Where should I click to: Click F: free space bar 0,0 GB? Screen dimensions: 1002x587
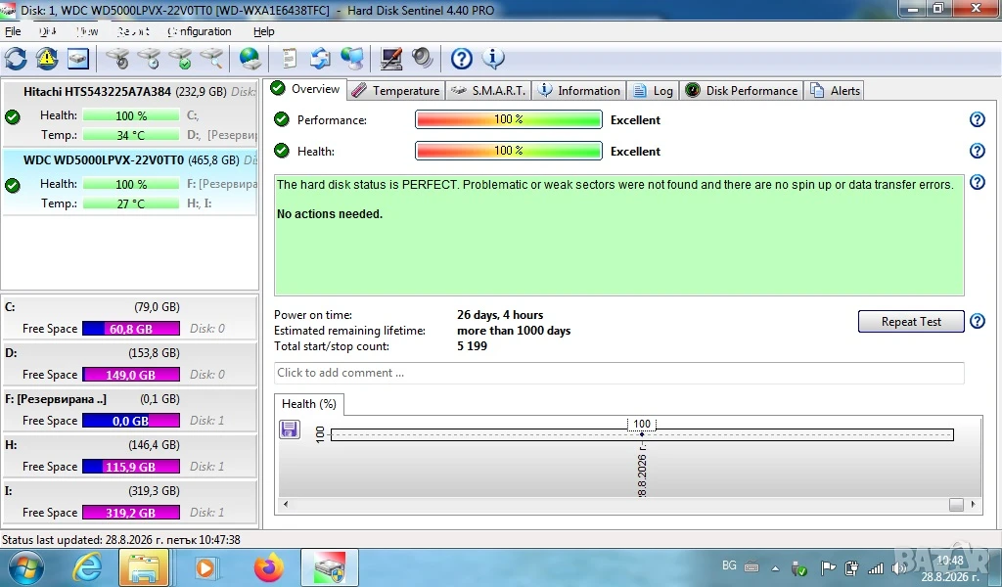coord(131,421)
